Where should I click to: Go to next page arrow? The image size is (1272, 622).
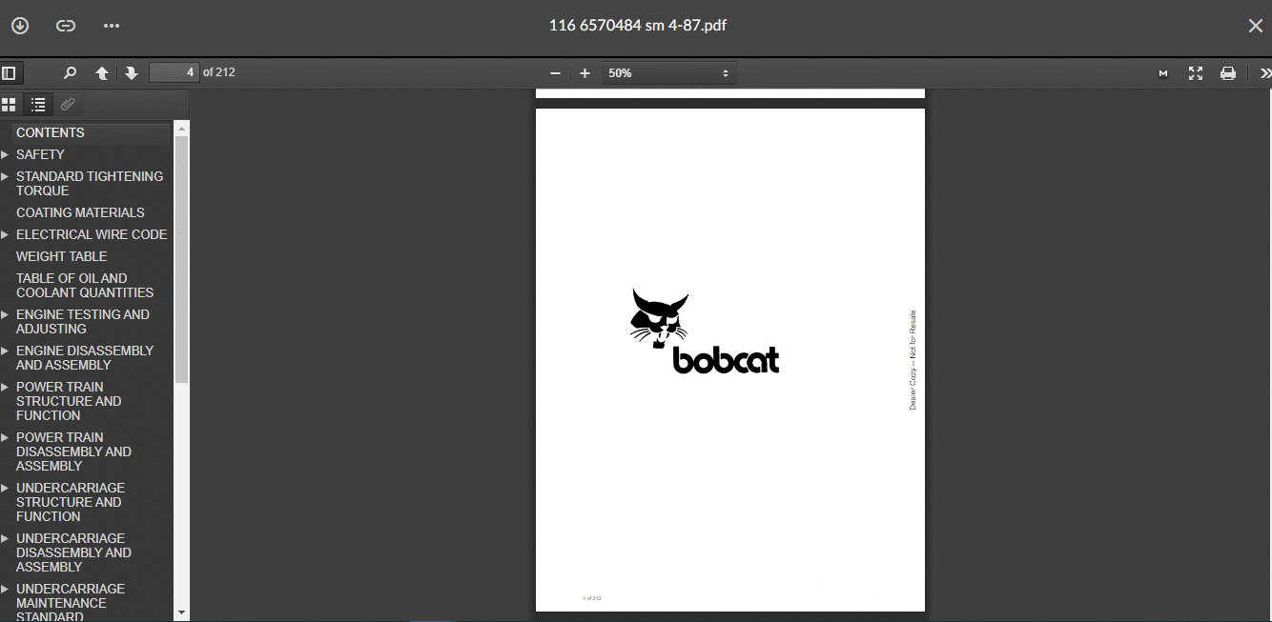[x=132, y=73]
